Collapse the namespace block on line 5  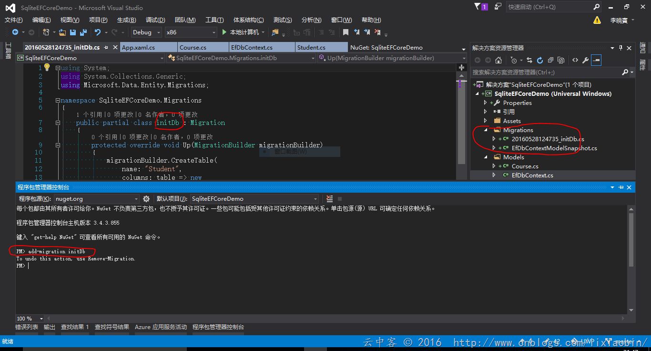click(58, 100)
